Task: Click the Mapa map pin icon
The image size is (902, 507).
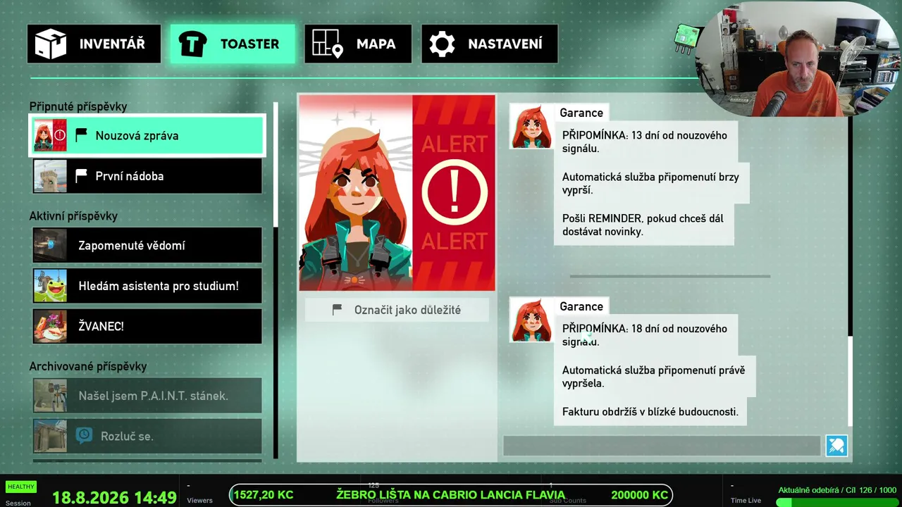Action: (327, 44)
